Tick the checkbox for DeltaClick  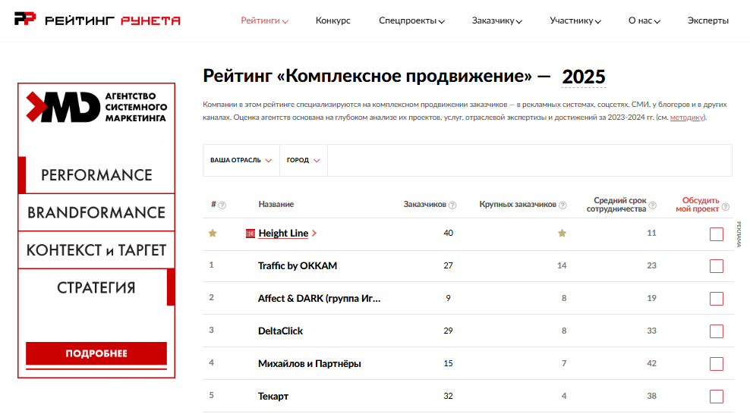(717, 331)
